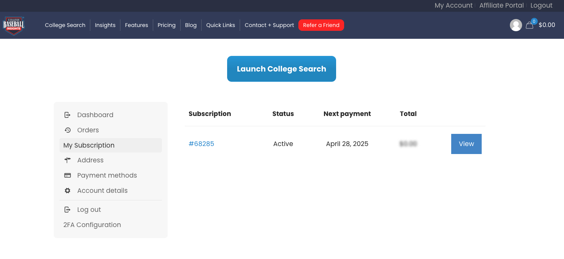
Task: Select My Subscription in account sidebar
Action: [89, 145]
